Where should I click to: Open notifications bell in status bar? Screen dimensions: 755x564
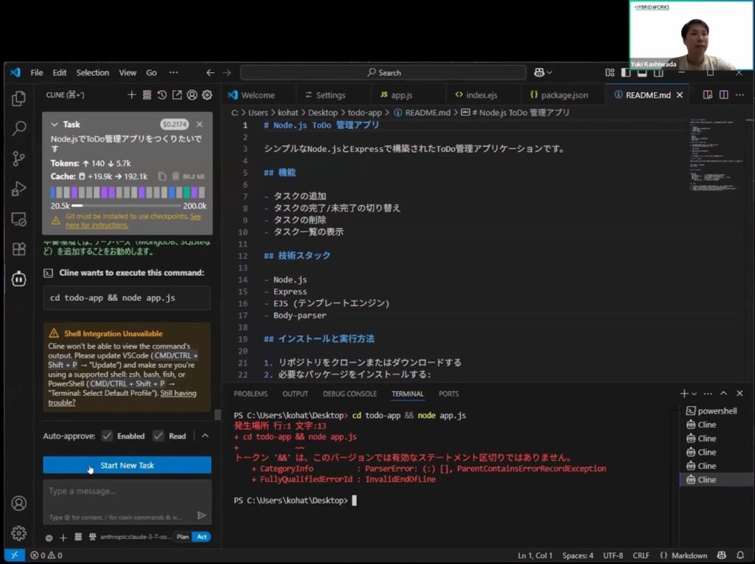[740, 555]
